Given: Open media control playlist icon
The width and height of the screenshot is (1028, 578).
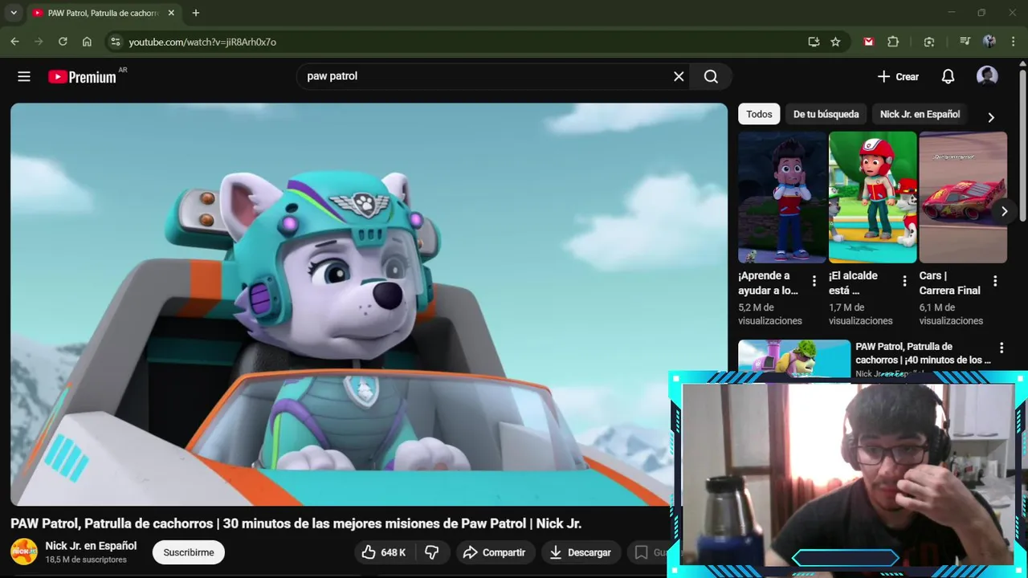Looking at the screenshot, I should [965, 42].
